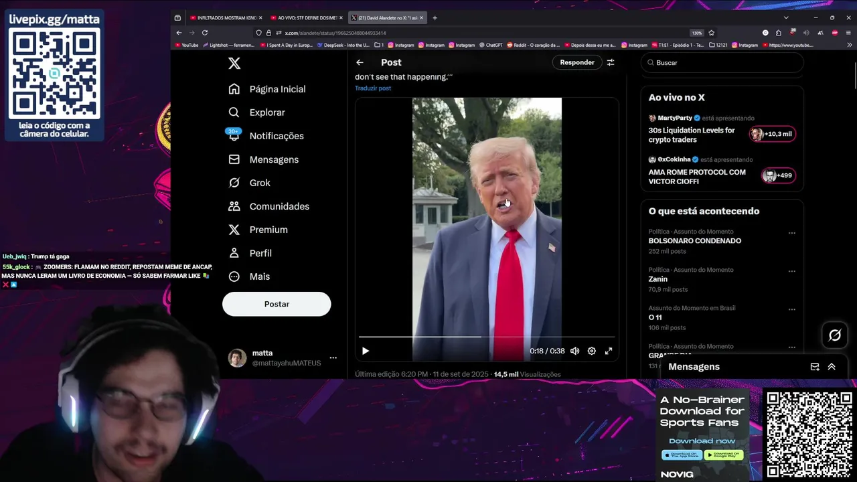Join MartyParty live space +10,3 mil
857x482 pixels.
[773, 134]
